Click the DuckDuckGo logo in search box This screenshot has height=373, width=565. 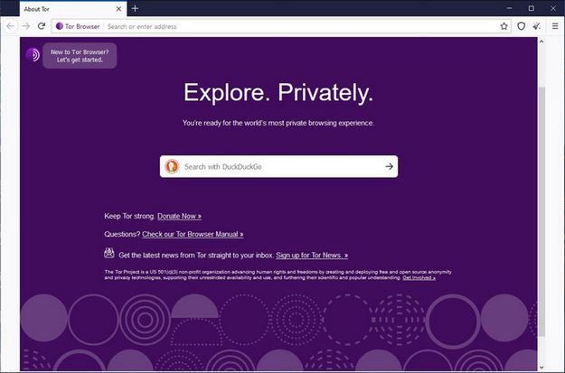(x=172, y=166)
